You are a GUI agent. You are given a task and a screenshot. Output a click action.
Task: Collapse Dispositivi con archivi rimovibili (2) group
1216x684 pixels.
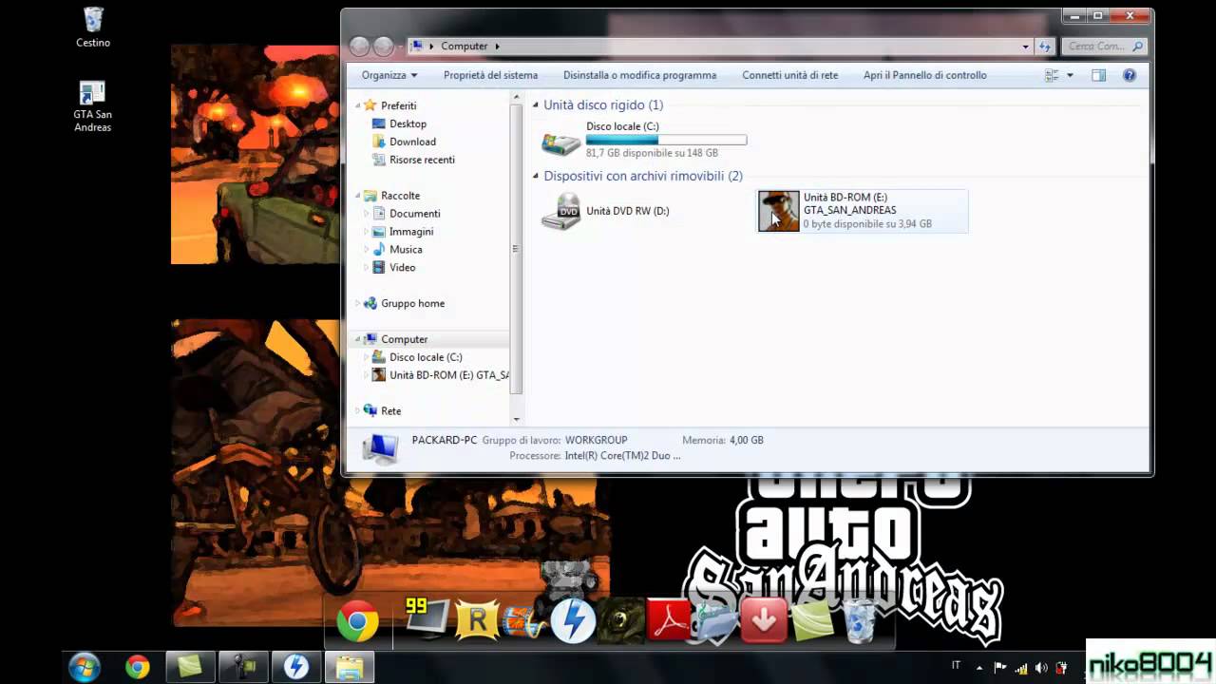click(x=536, y=177)
